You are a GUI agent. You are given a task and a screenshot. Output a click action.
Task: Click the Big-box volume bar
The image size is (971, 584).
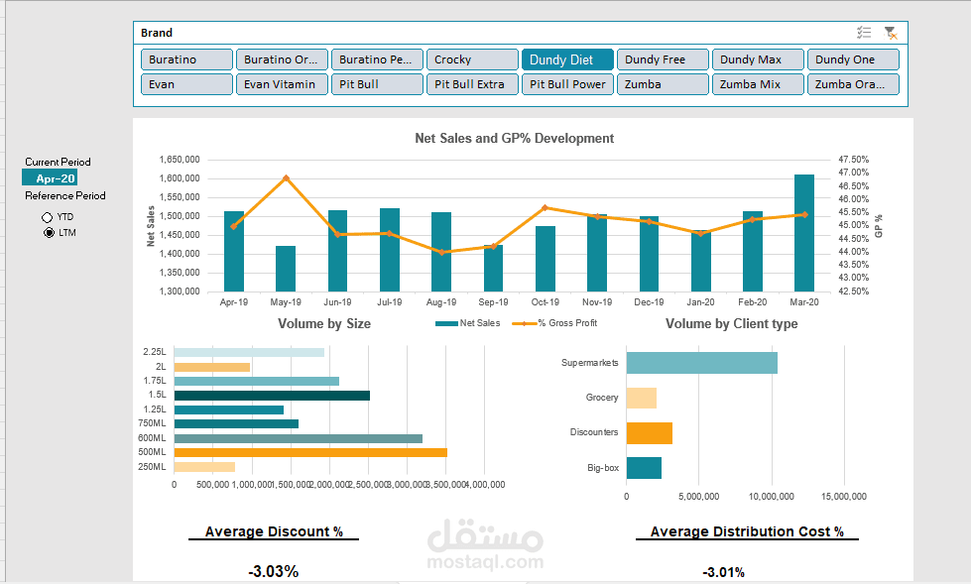coord(644,468)
